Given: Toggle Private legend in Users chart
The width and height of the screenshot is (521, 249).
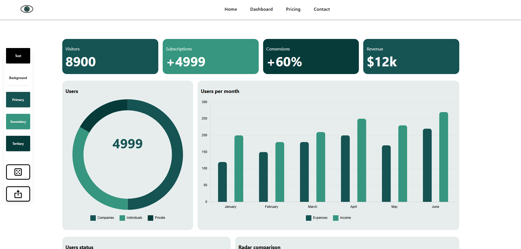Looking at the screenshot, I should (x=156, y=218).
